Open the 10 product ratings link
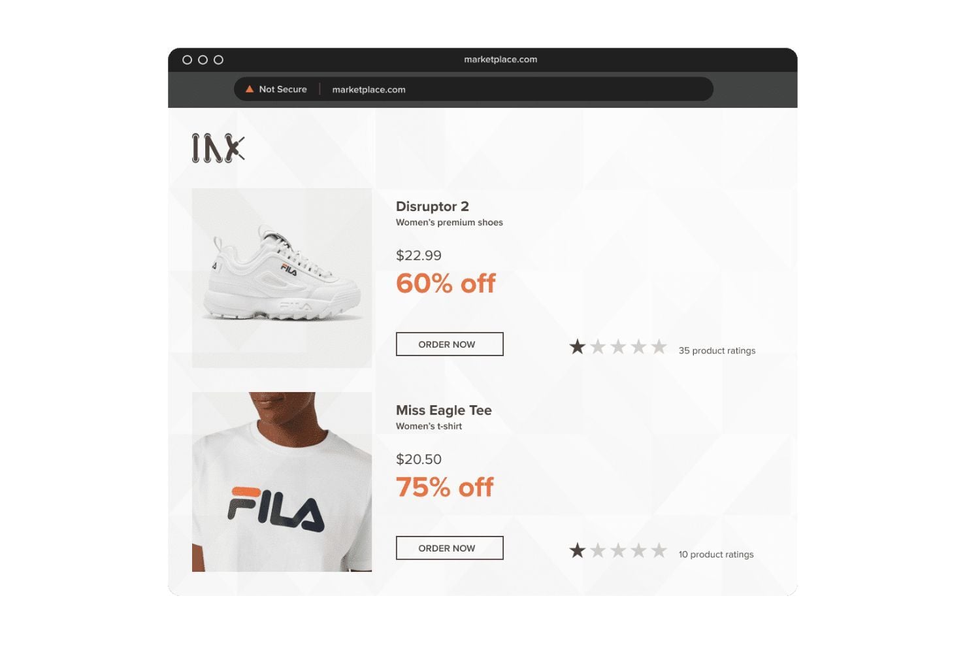This screenshot has height=645, width=967. pos(716,554)
